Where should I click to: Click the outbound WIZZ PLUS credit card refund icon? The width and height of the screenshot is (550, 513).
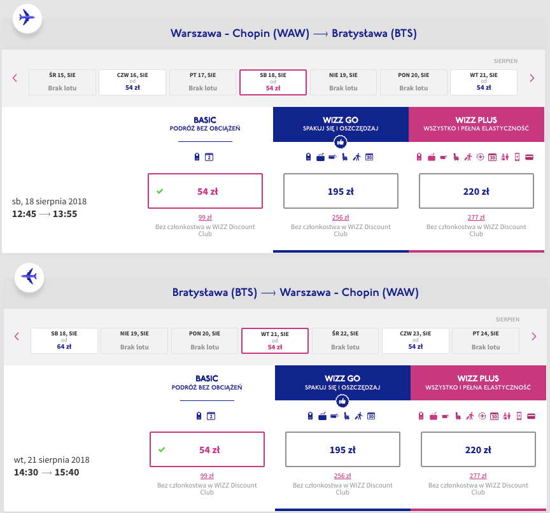click(x=529, y=157)
